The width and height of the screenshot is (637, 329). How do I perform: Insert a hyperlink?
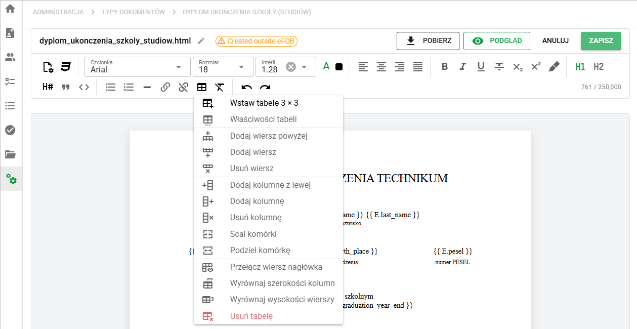(165, 87)
